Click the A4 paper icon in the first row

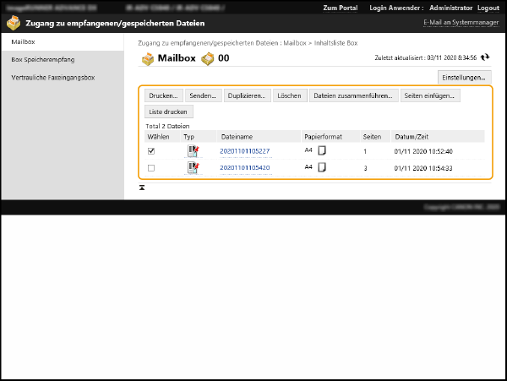click(321, 150)
